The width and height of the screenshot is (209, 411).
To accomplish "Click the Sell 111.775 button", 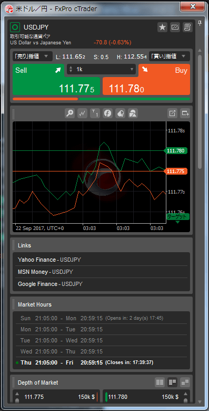I will 56,80.
